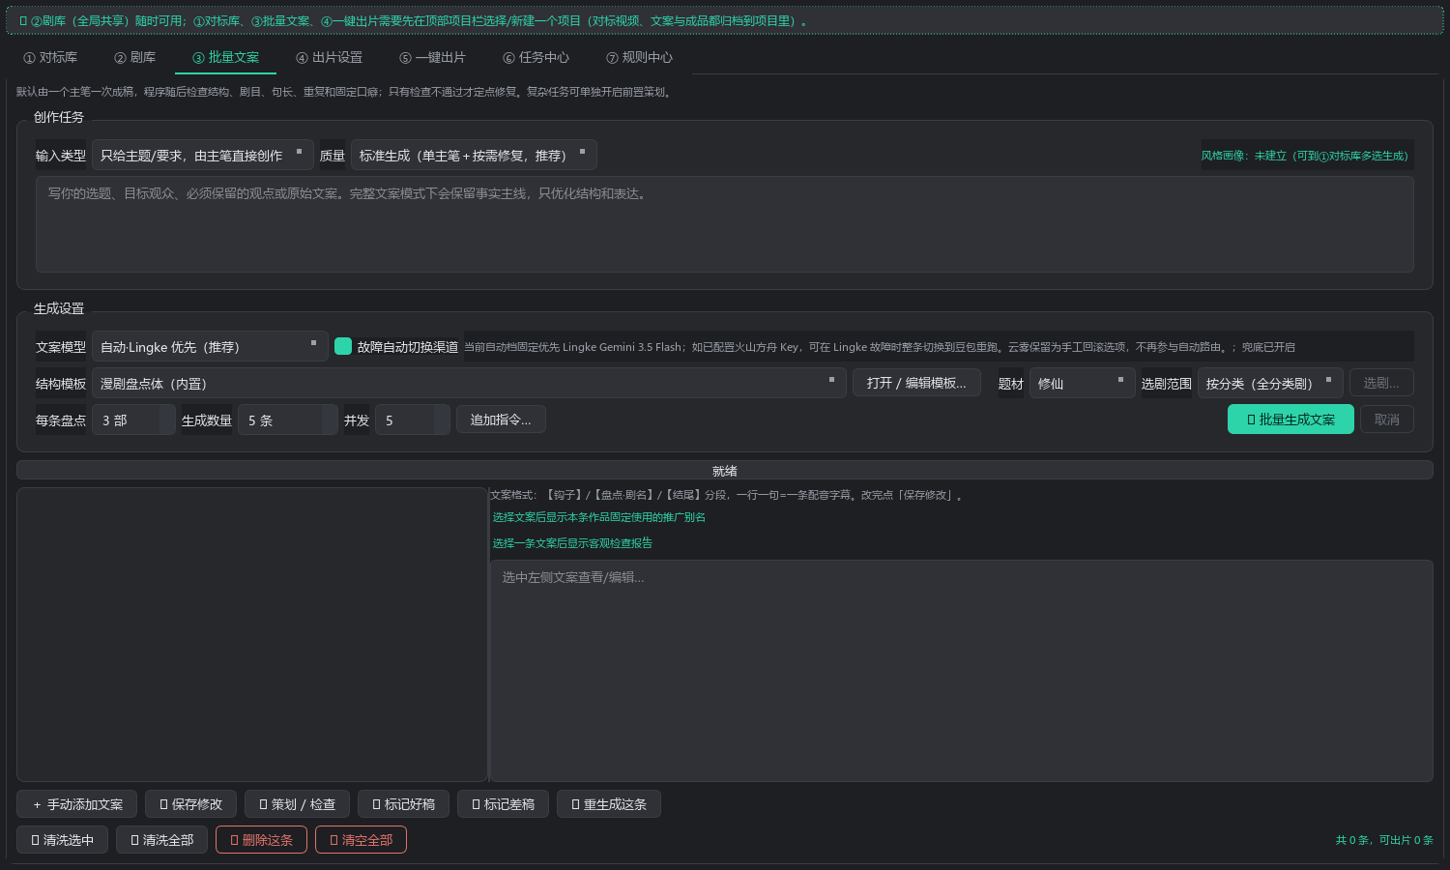This screenshot has height=870, width=1450.
Task: Click the red 清空全部 button
Action: (361, 840)
